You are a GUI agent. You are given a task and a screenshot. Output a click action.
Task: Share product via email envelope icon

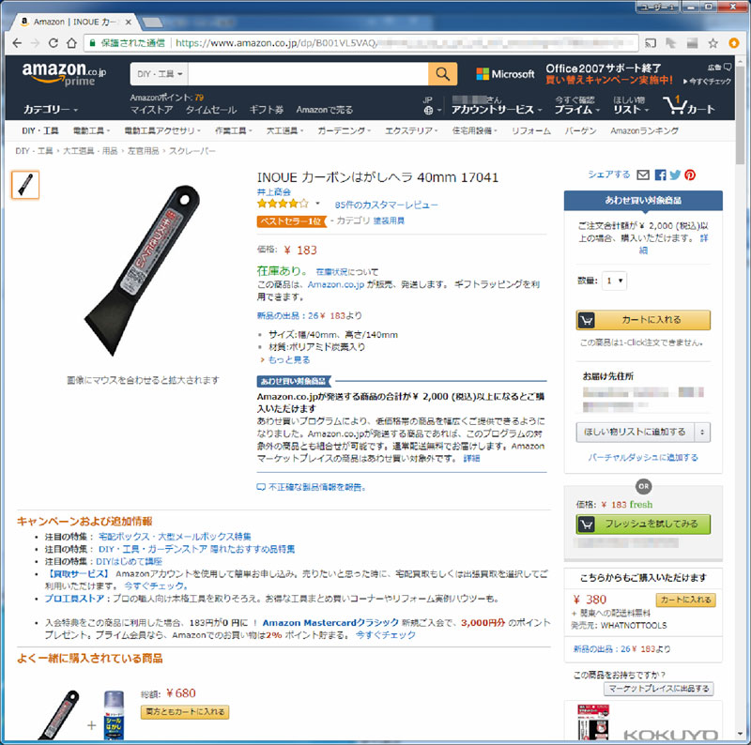coord(643,175)
